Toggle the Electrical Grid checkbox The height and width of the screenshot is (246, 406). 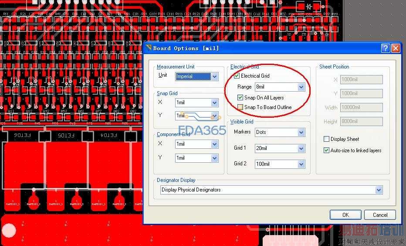coord(237,76)
